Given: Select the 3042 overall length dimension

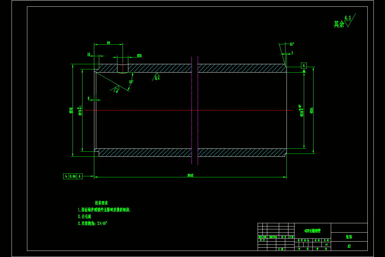Looking at the screenshot, I should point(190,175).
